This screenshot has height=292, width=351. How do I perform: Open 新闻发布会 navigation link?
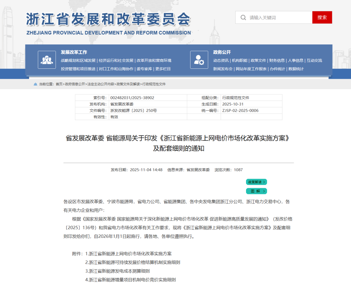click(223, 69)
